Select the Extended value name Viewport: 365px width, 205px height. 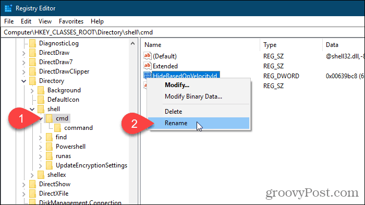tap(165, 66)
